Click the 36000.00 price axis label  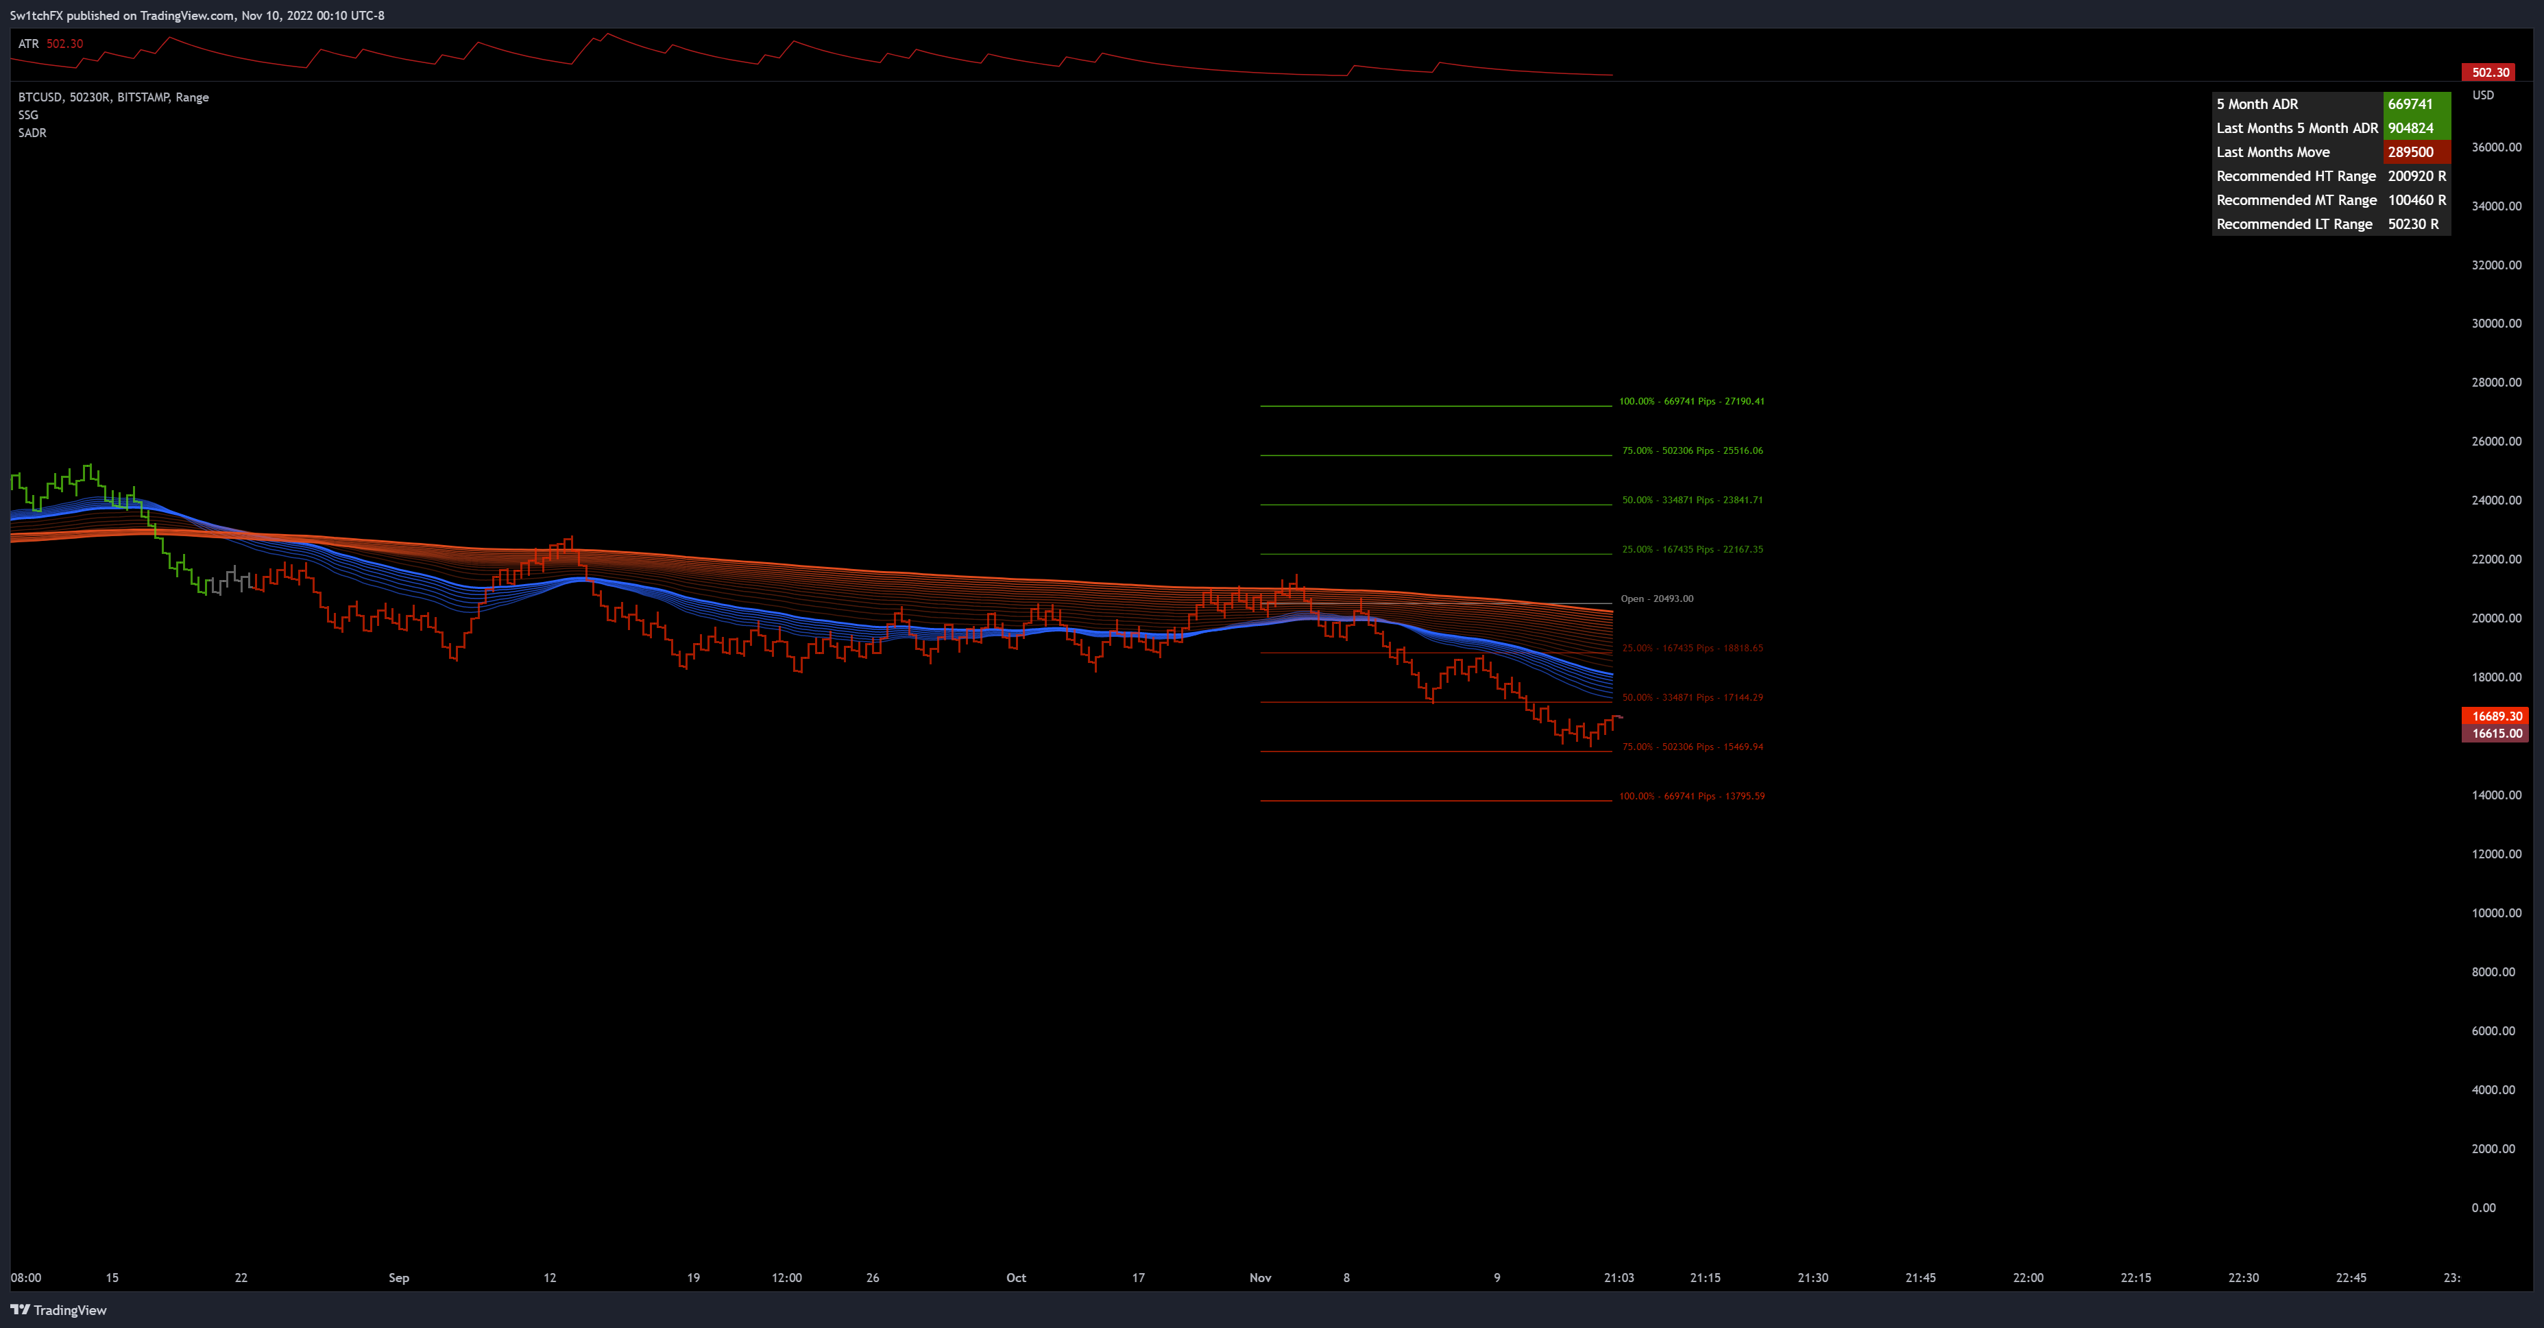pyautogui.click(x=2495, y=147)
